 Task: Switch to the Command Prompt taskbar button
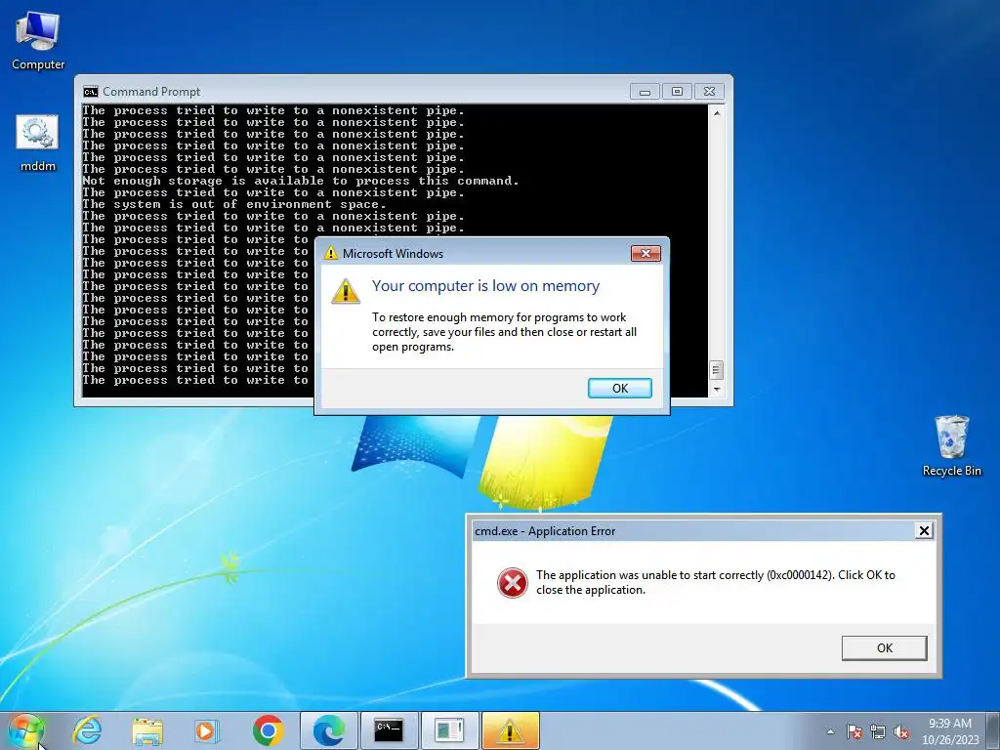click(389, 730)
